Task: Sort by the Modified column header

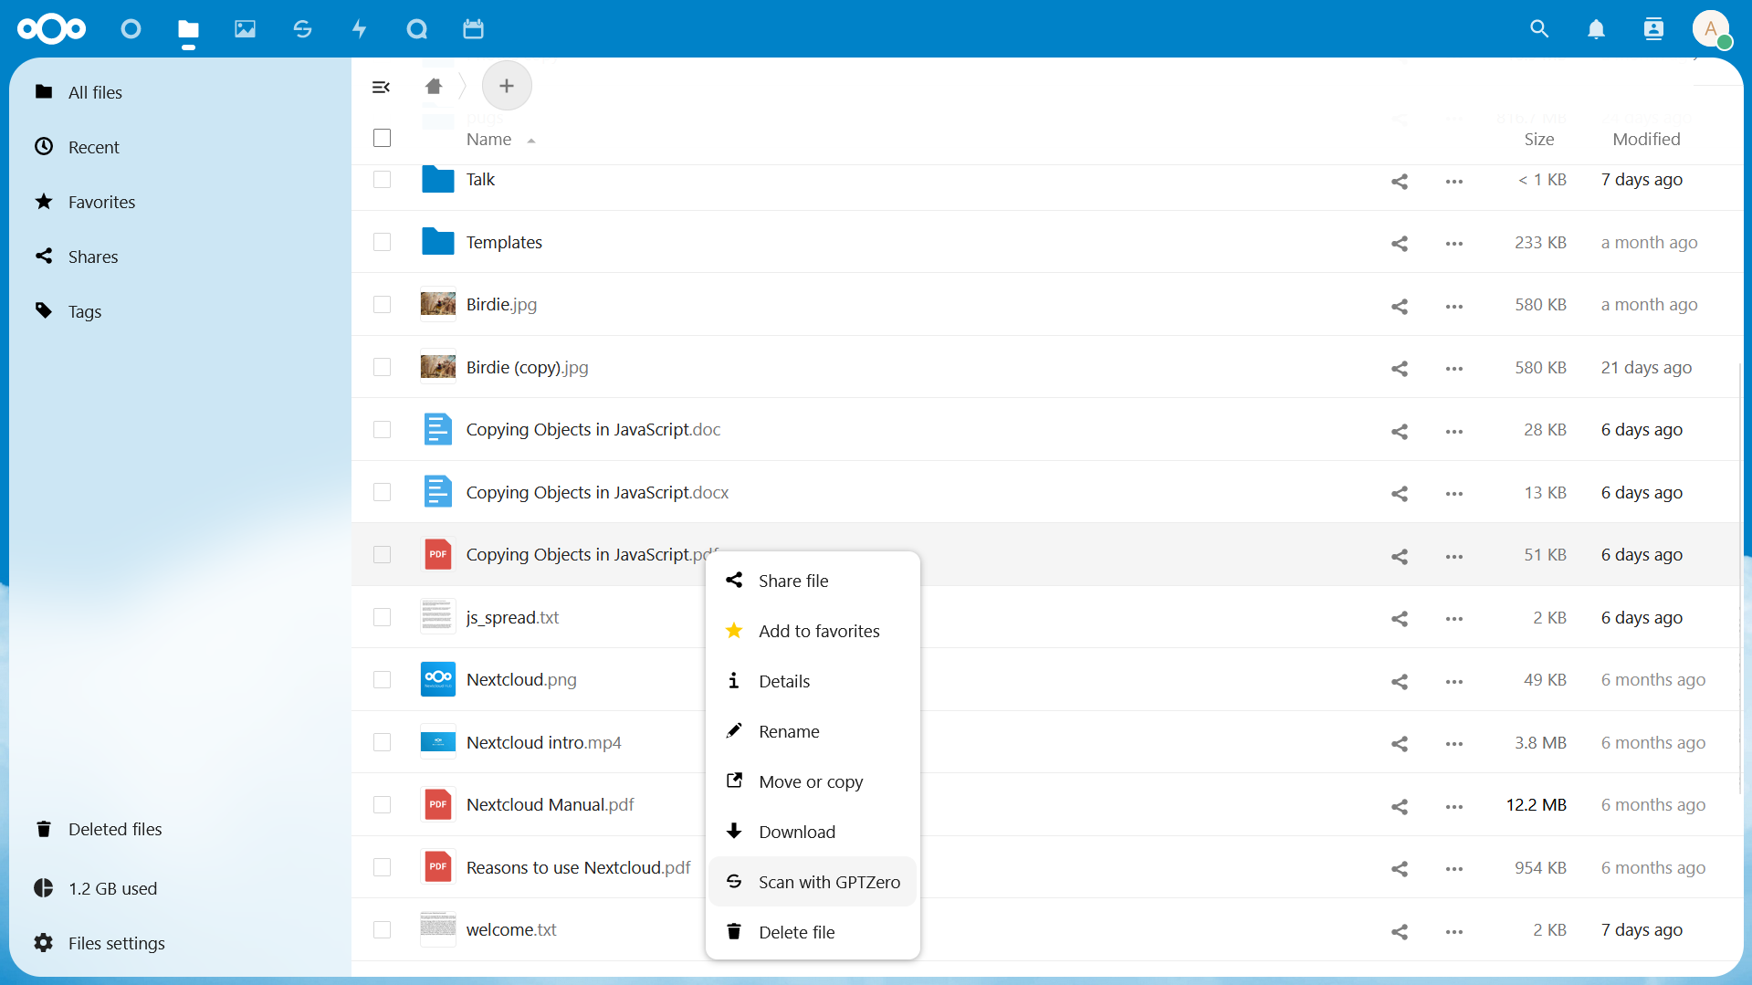Action: pyautogui.click(x=1646, y=140)
